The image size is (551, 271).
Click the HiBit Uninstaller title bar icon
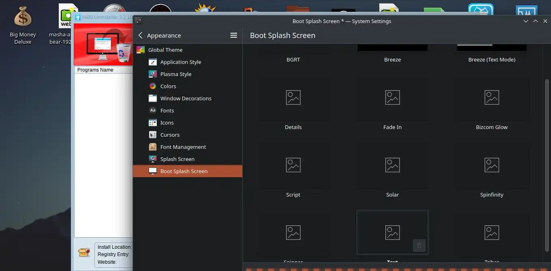77,18
